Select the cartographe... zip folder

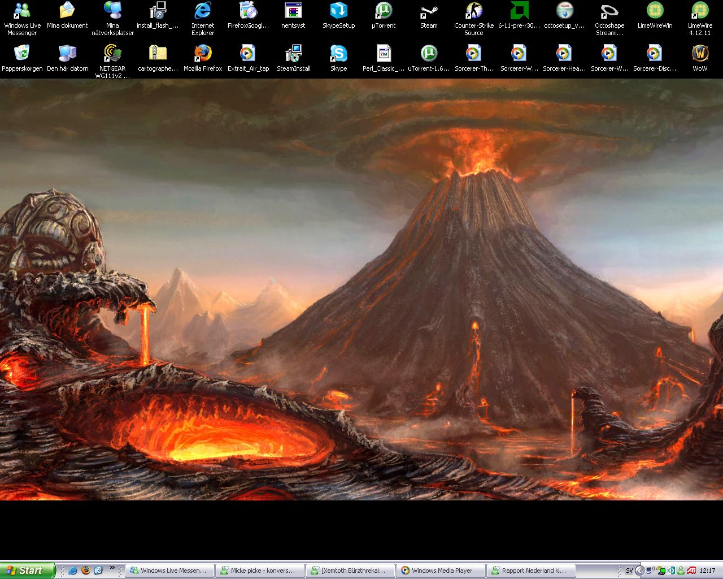coord(158,58)
